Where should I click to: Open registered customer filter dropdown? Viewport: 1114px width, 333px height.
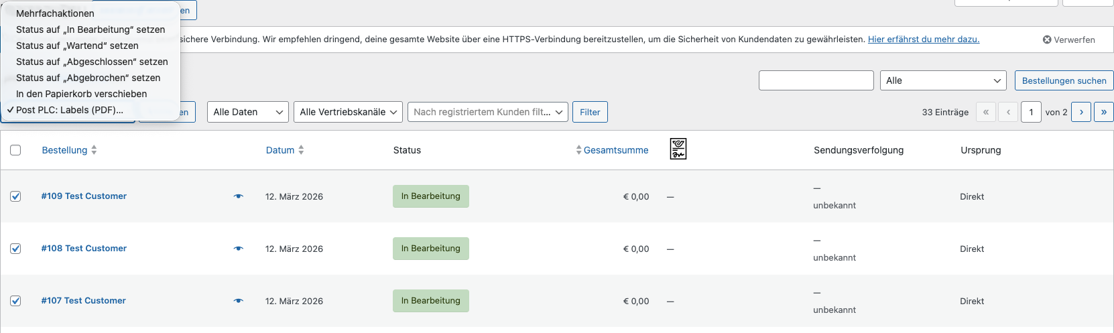coord(488,112)
